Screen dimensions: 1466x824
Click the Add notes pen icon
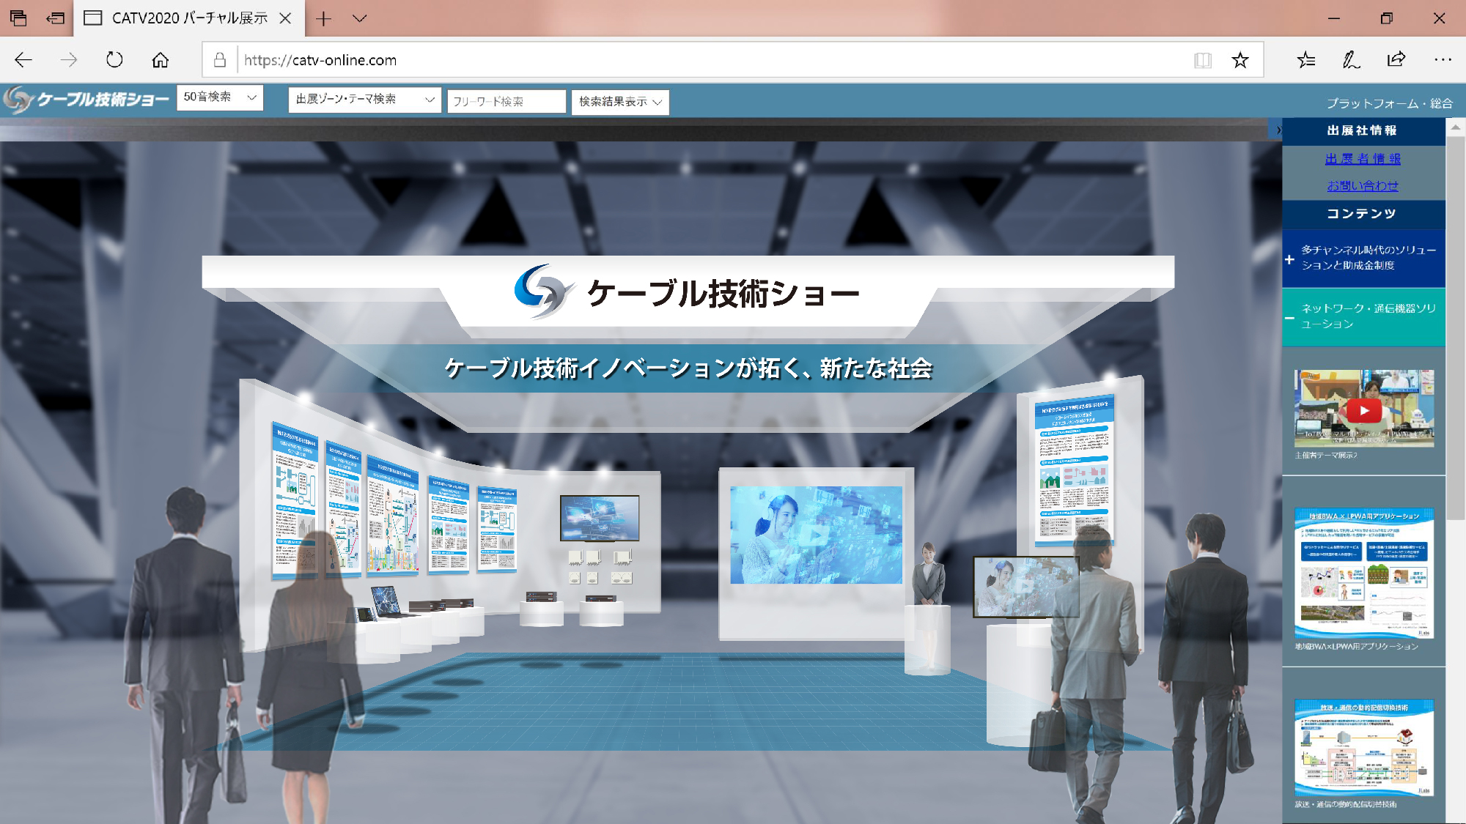(x=1351, y=60)
